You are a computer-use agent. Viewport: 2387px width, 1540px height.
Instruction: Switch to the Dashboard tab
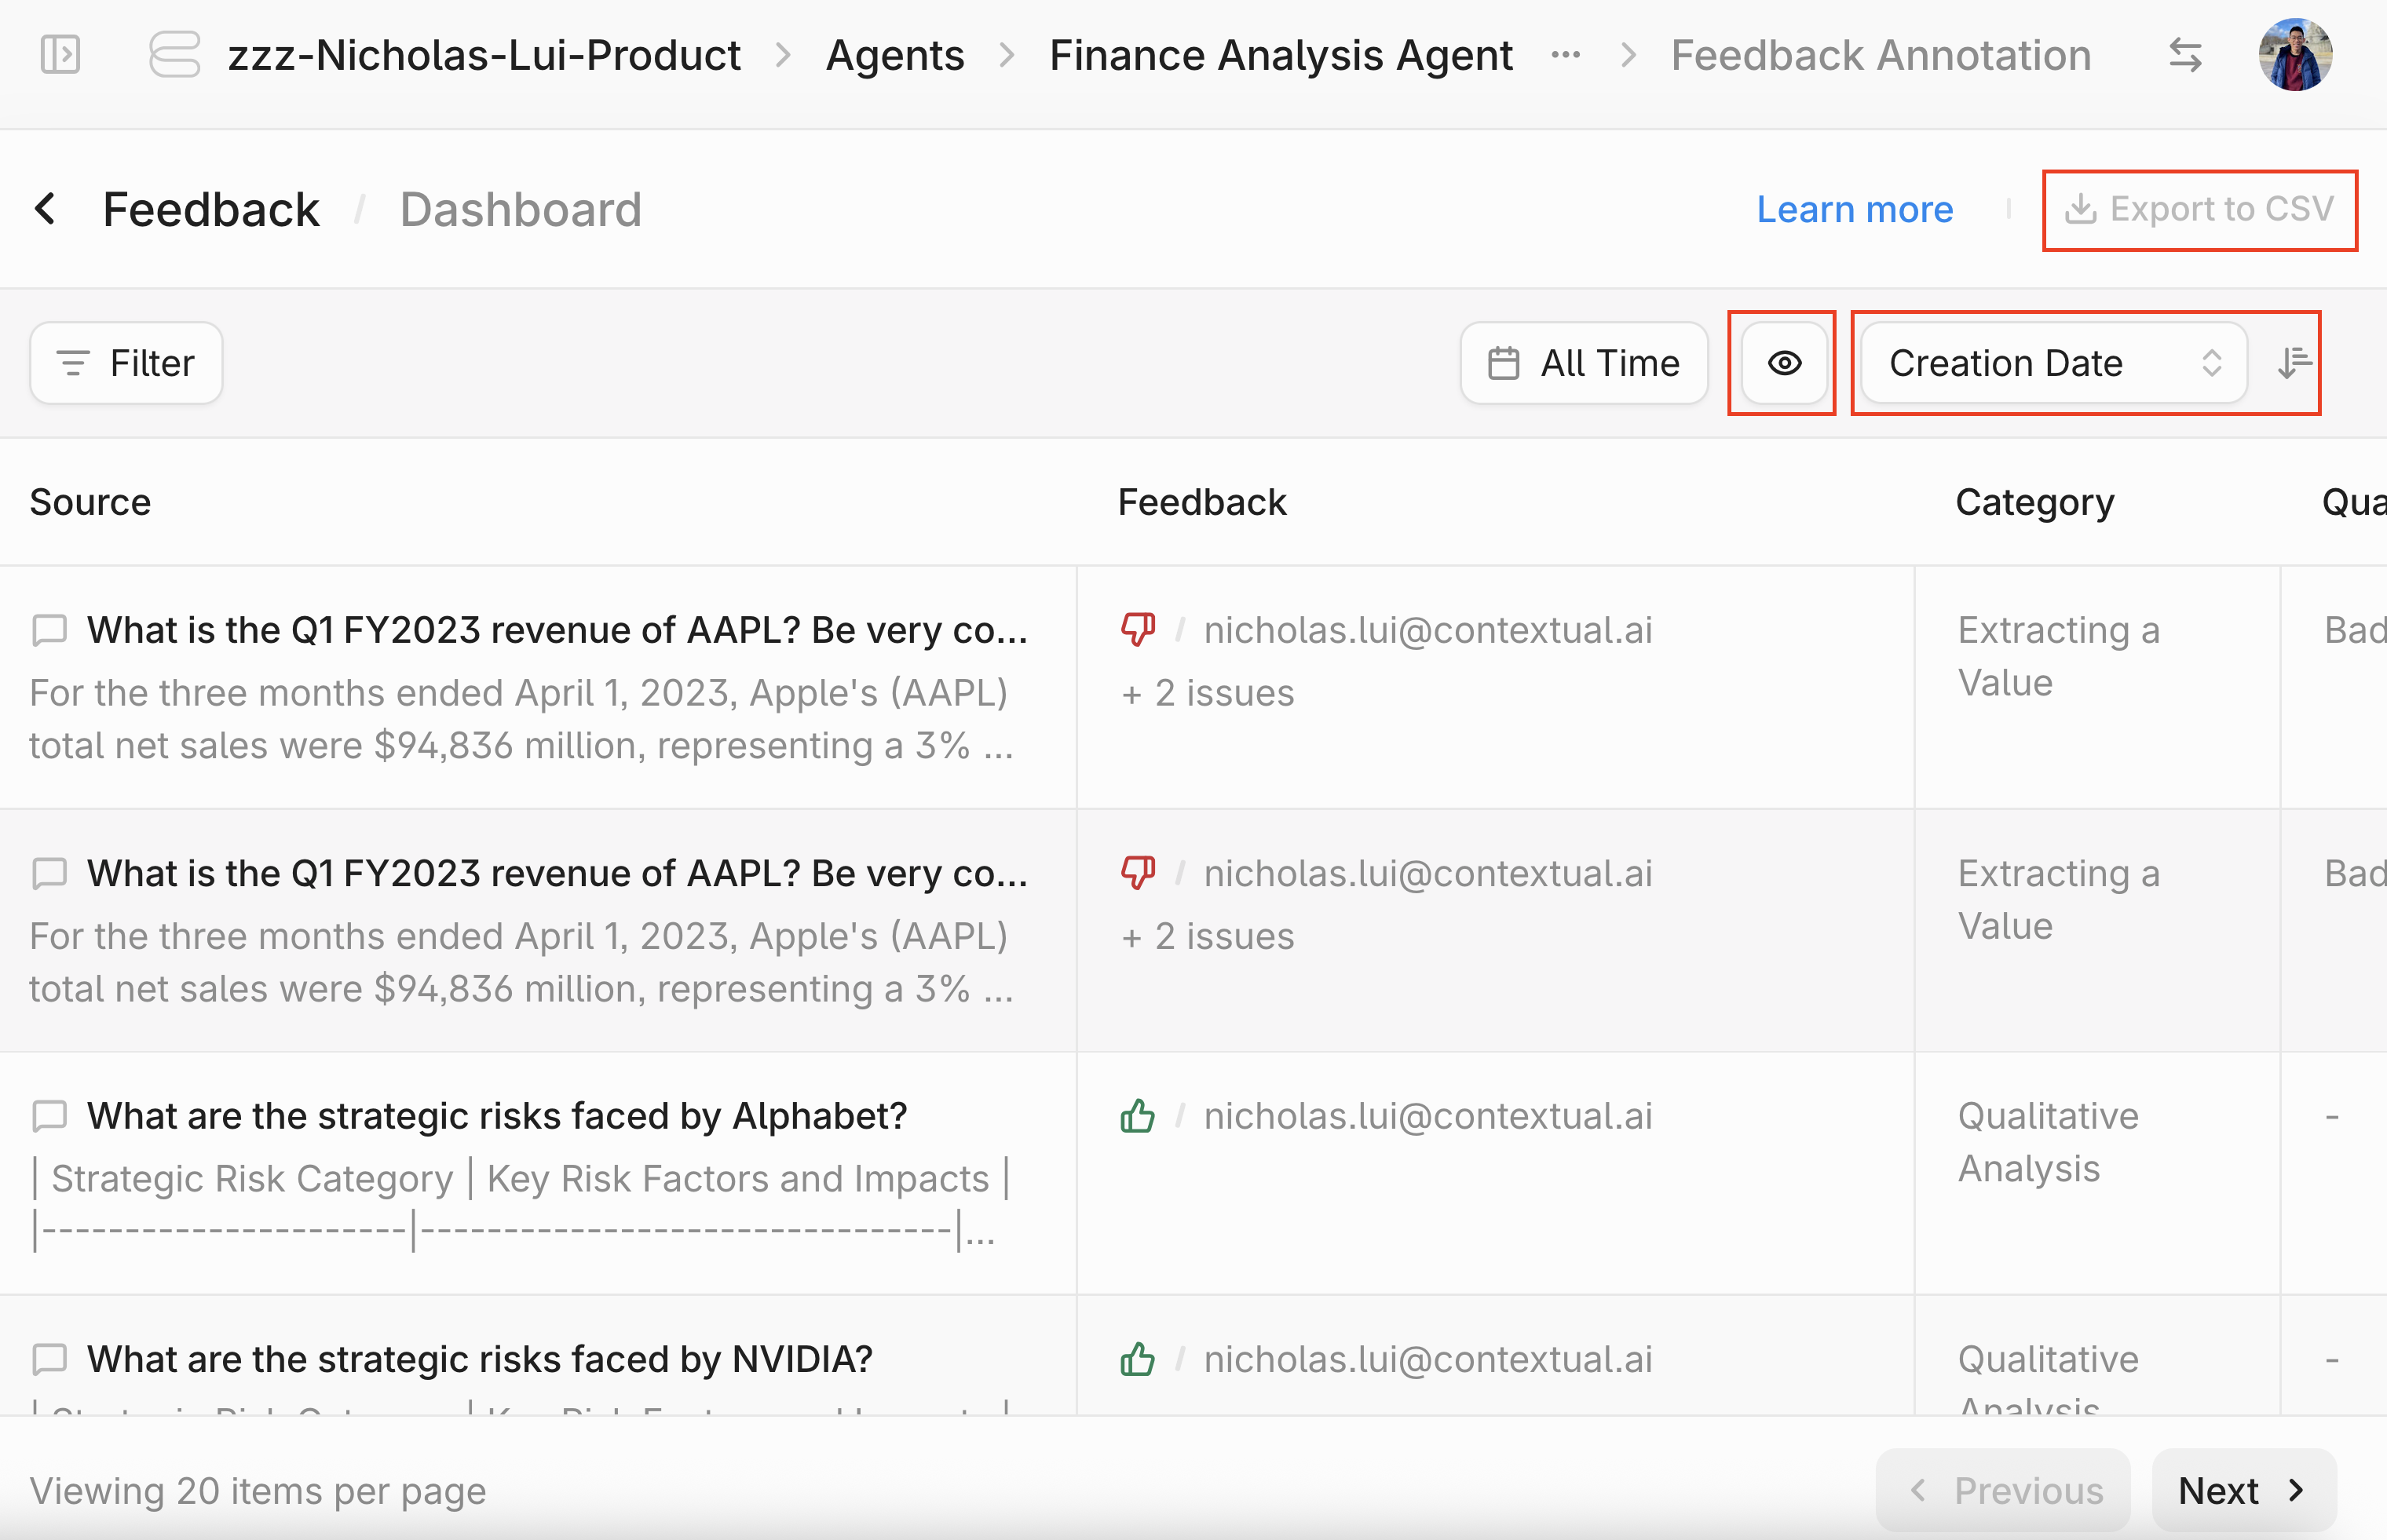click(x=521, y=209)
